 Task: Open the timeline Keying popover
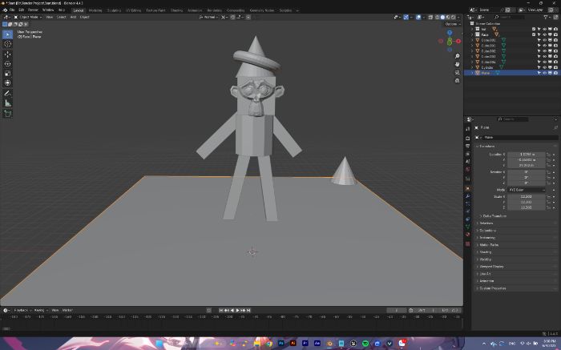[x=40, y=310]
